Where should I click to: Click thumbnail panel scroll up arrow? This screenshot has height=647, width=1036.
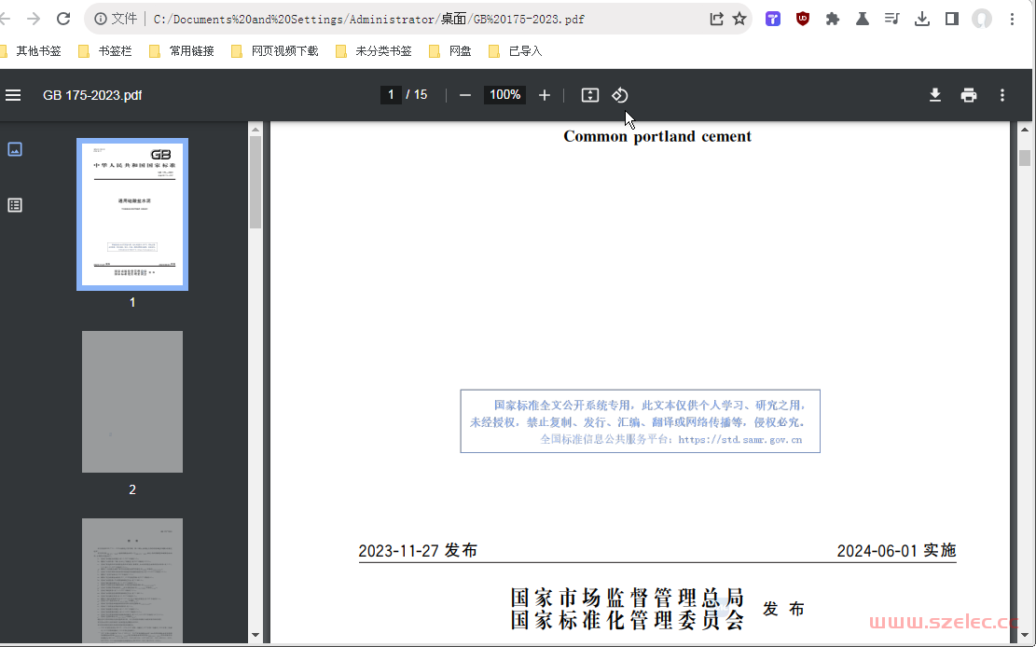pyautogui.click(x=256, y=130)
